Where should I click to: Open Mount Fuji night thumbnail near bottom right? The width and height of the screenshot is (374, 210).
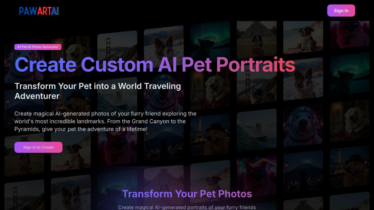[x=303, y=171]
